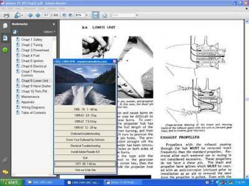249x186 pixels.
Task: Click the page number input field
Action: coord(46,15)
